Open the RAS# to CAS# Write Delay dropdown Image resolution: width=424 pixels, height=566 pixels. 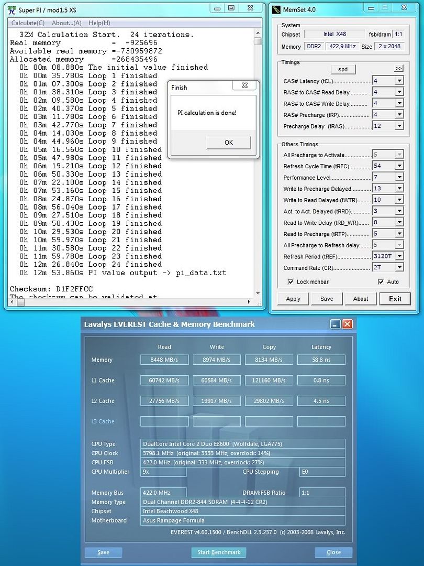[399, 104]
